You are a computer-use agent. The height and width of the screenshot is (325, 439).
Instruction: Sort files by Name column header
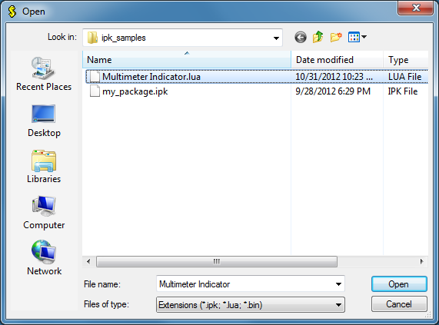(187, 60)
